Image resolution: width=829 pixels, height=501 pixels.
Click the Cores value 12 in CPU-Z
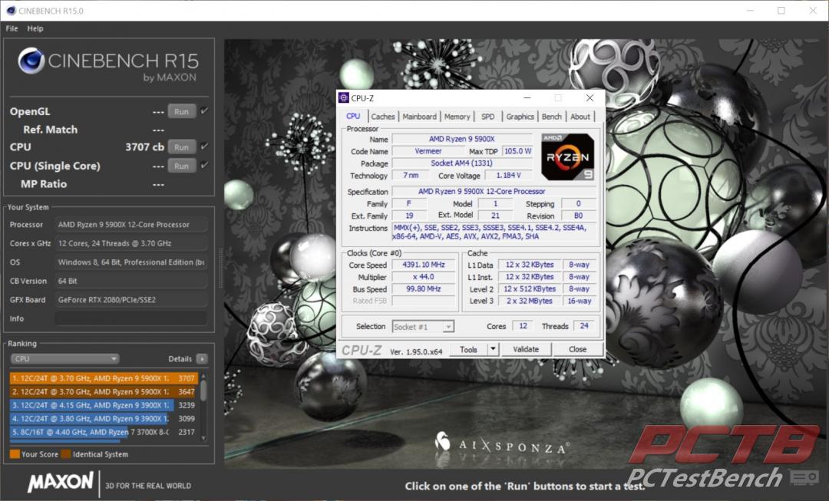(523, 326)
